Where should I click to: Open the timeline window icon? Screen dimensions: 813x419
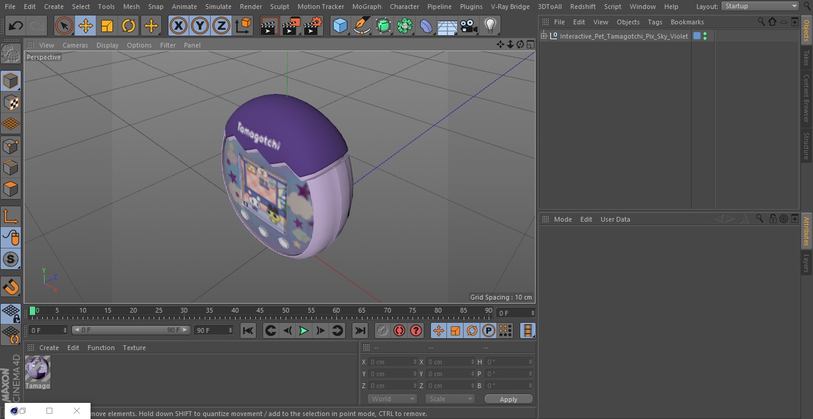(527, 330)
